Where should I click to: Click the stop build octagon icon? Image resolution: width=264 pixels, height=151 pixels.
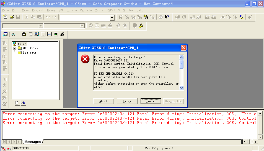(x=135, y=25)
